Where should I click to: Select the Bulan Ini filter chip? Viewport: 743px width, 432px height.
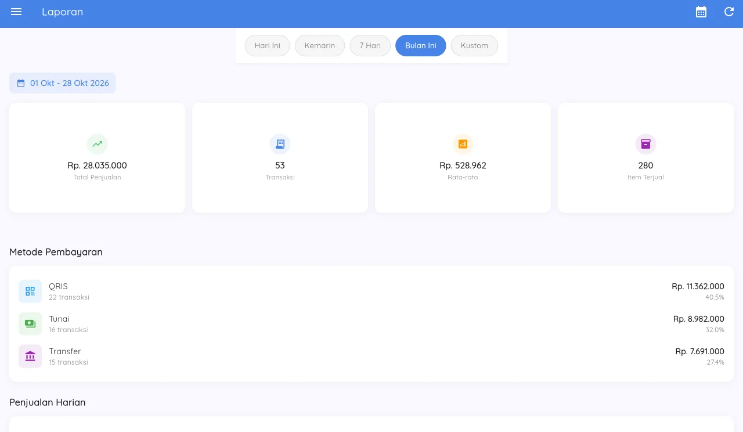421,46
